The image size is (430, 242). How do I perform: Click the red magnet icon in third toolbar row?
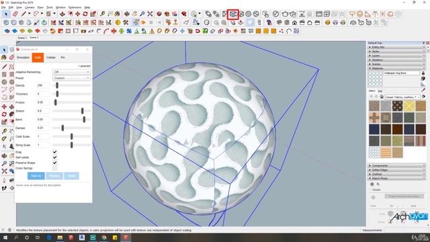(198, 31)
